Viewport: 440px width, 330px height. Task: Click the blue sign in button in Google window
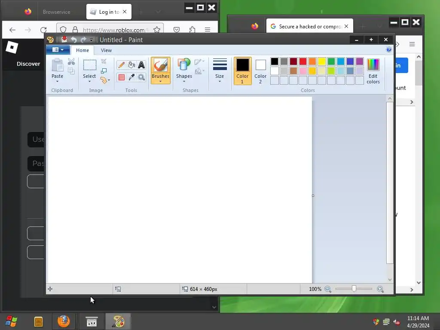402,66
